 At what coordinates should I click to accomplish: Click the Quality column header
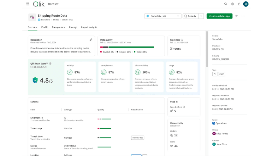[x=101, y=110]
